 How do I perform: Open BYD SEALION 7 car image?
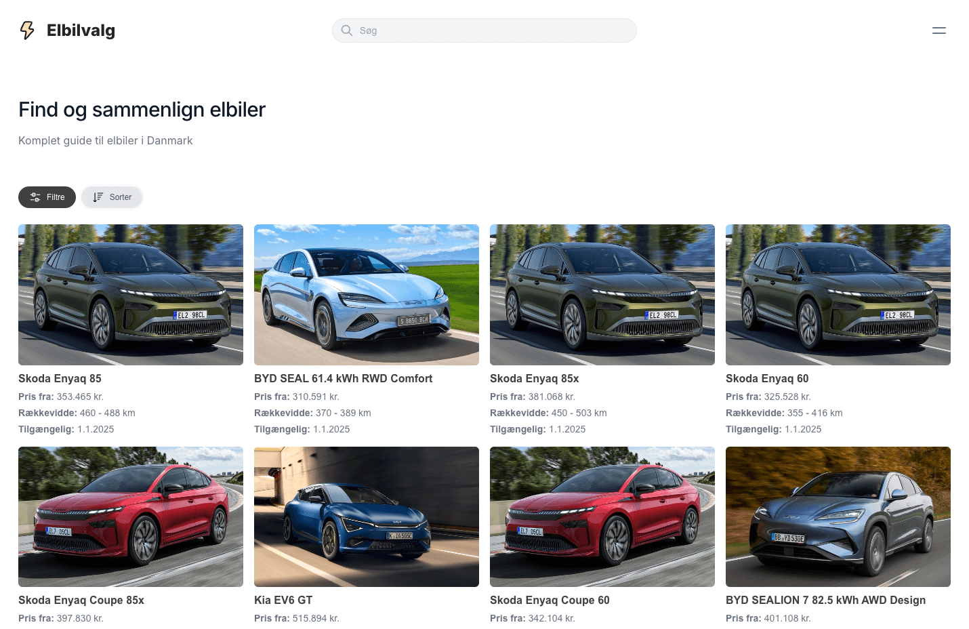pos(838,516)
